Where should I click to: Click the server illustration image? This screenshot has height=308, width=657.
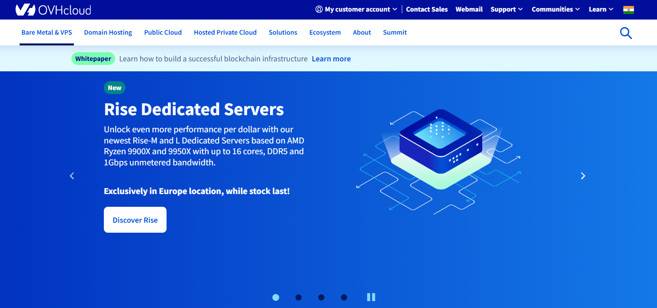(x=439, y=161)
